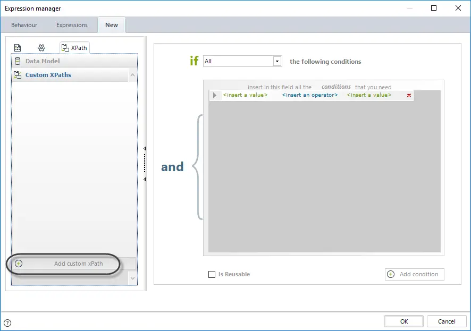Click the Data Model database icon
This screenshot has width=471, height=331.
pos(18,61)
